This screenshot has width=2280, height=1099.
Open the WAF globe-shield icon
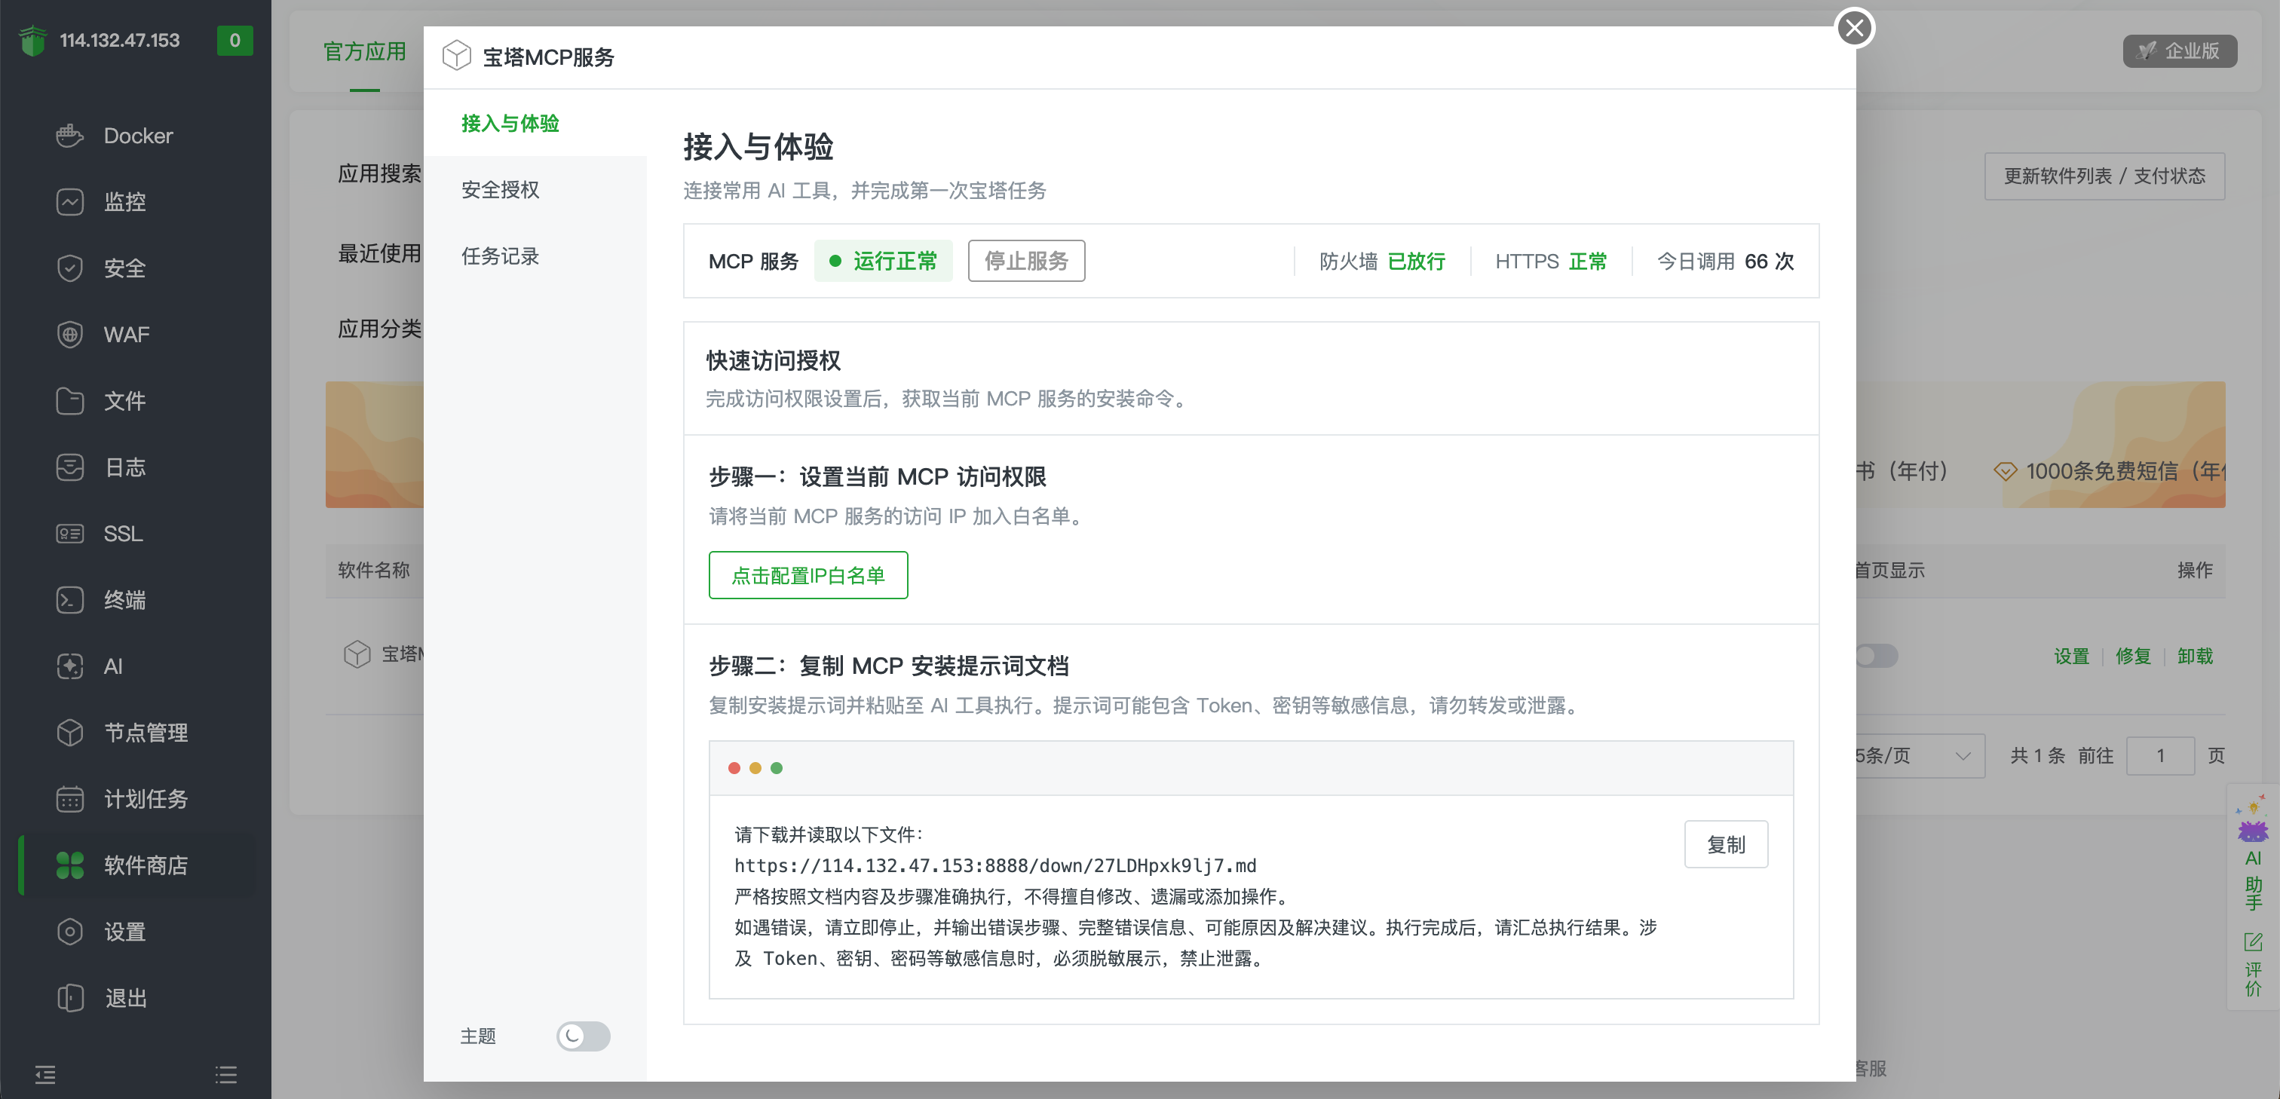70,335
